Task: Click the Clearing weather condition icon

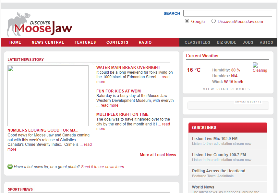Action: pyautogui.click(x=255, y=65)
